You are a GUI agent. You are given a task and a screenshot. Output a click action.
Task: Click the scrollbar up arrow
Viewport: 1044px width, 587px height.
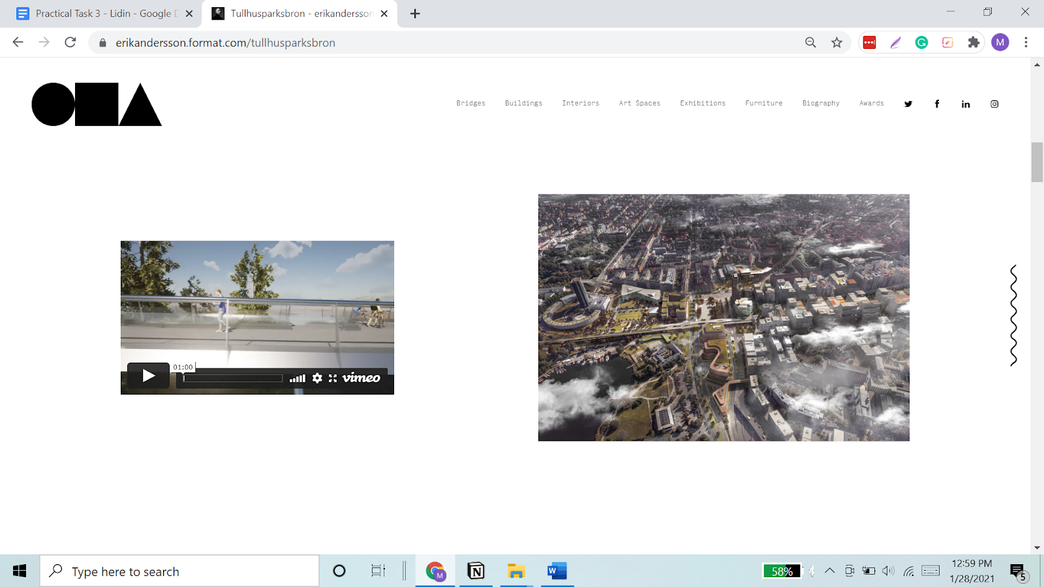coord(1037,65)
